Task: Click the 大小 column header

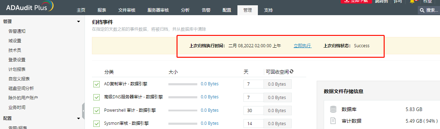Action: click(173, 72)
